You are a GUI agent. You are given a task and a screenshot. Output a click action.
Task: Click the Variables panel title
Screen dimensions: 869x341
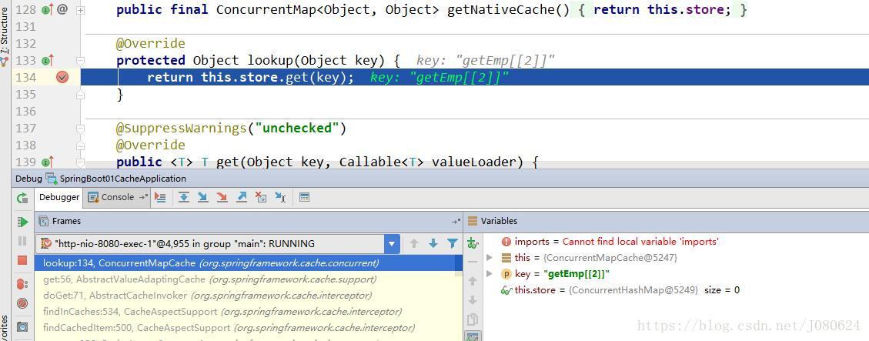coord(499,221)
